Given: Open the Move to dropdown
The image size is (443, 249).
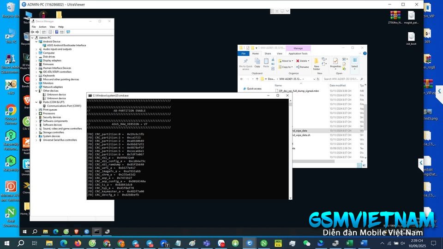Looking at the screenshot, I should pyautogui.click(x=286, y=61).
